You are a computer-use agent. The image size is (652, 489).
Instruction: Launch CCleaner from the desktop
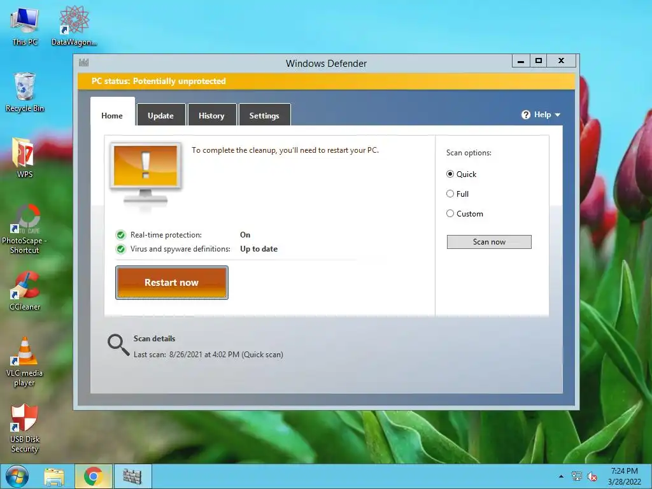25,290
